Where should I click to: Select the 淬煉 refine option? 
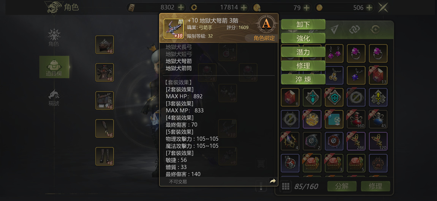[303, 80]
